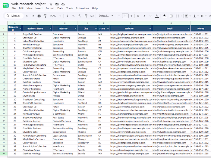This screenshot has width=211, height=158.
Task: Open Industry column filter dropdown
Action: [x=75, y=29]
